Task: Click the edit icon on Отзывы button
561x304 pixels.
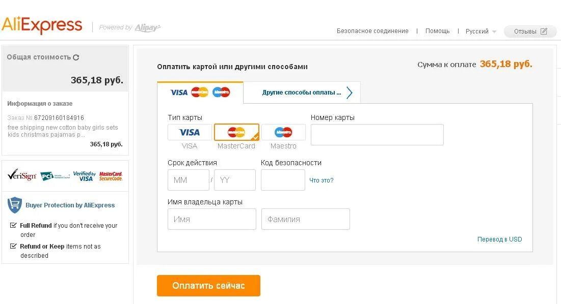Action: point(544,32)
